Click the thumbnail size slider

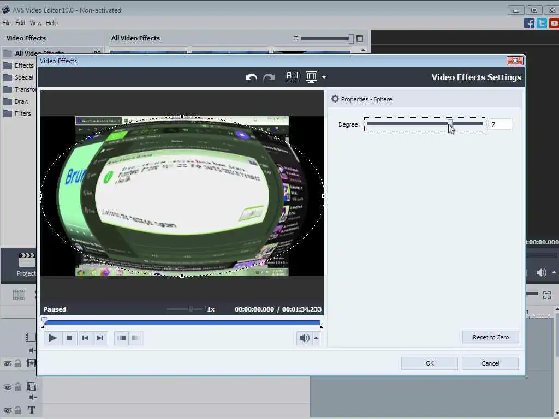click(327, 39)
